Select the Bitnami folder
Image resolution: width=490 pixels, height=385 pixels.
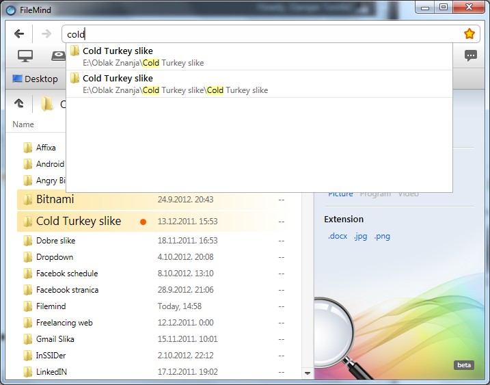pos(55,200)
